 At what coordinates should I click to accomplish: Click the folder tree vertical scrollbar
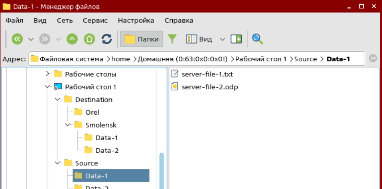(x=161, y=170)
